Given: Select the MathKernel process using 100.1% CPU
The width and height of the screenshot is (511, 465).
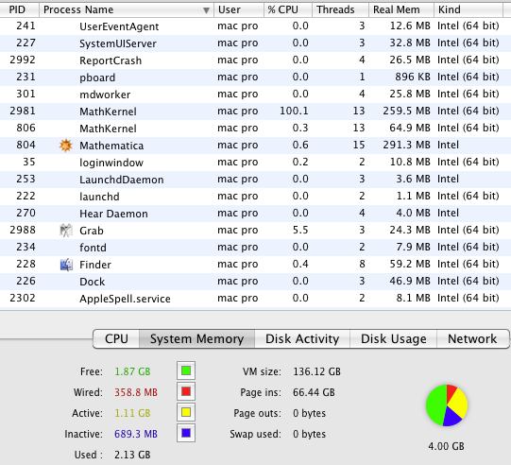Looking at the screenshot, I should point(255,112).
